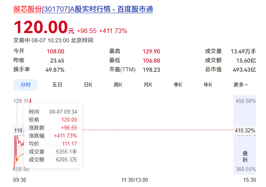Viewport: 266px width, 187px height.
Task: Click the 360.55% axis label
Action: pyautogui.click(x=246, y=169)
